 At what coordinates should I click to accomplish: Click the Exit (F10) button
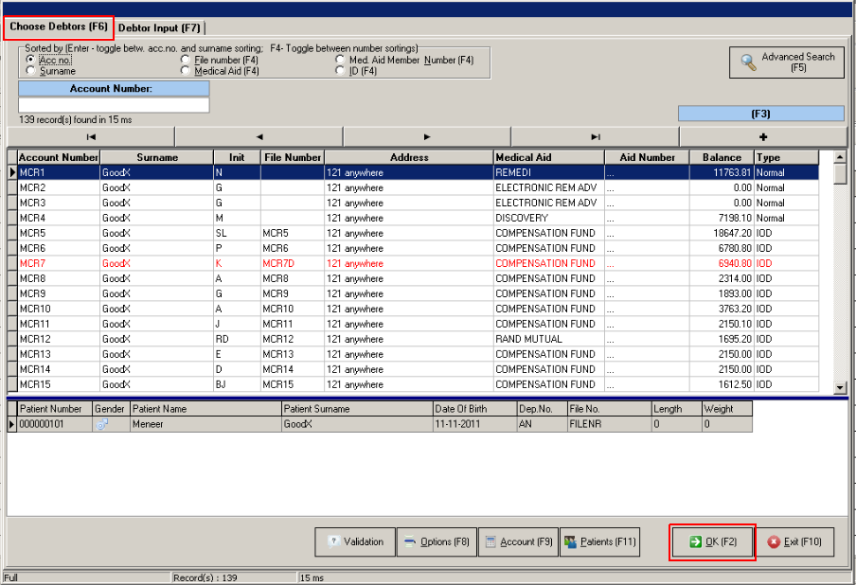(x=794, y=541)
